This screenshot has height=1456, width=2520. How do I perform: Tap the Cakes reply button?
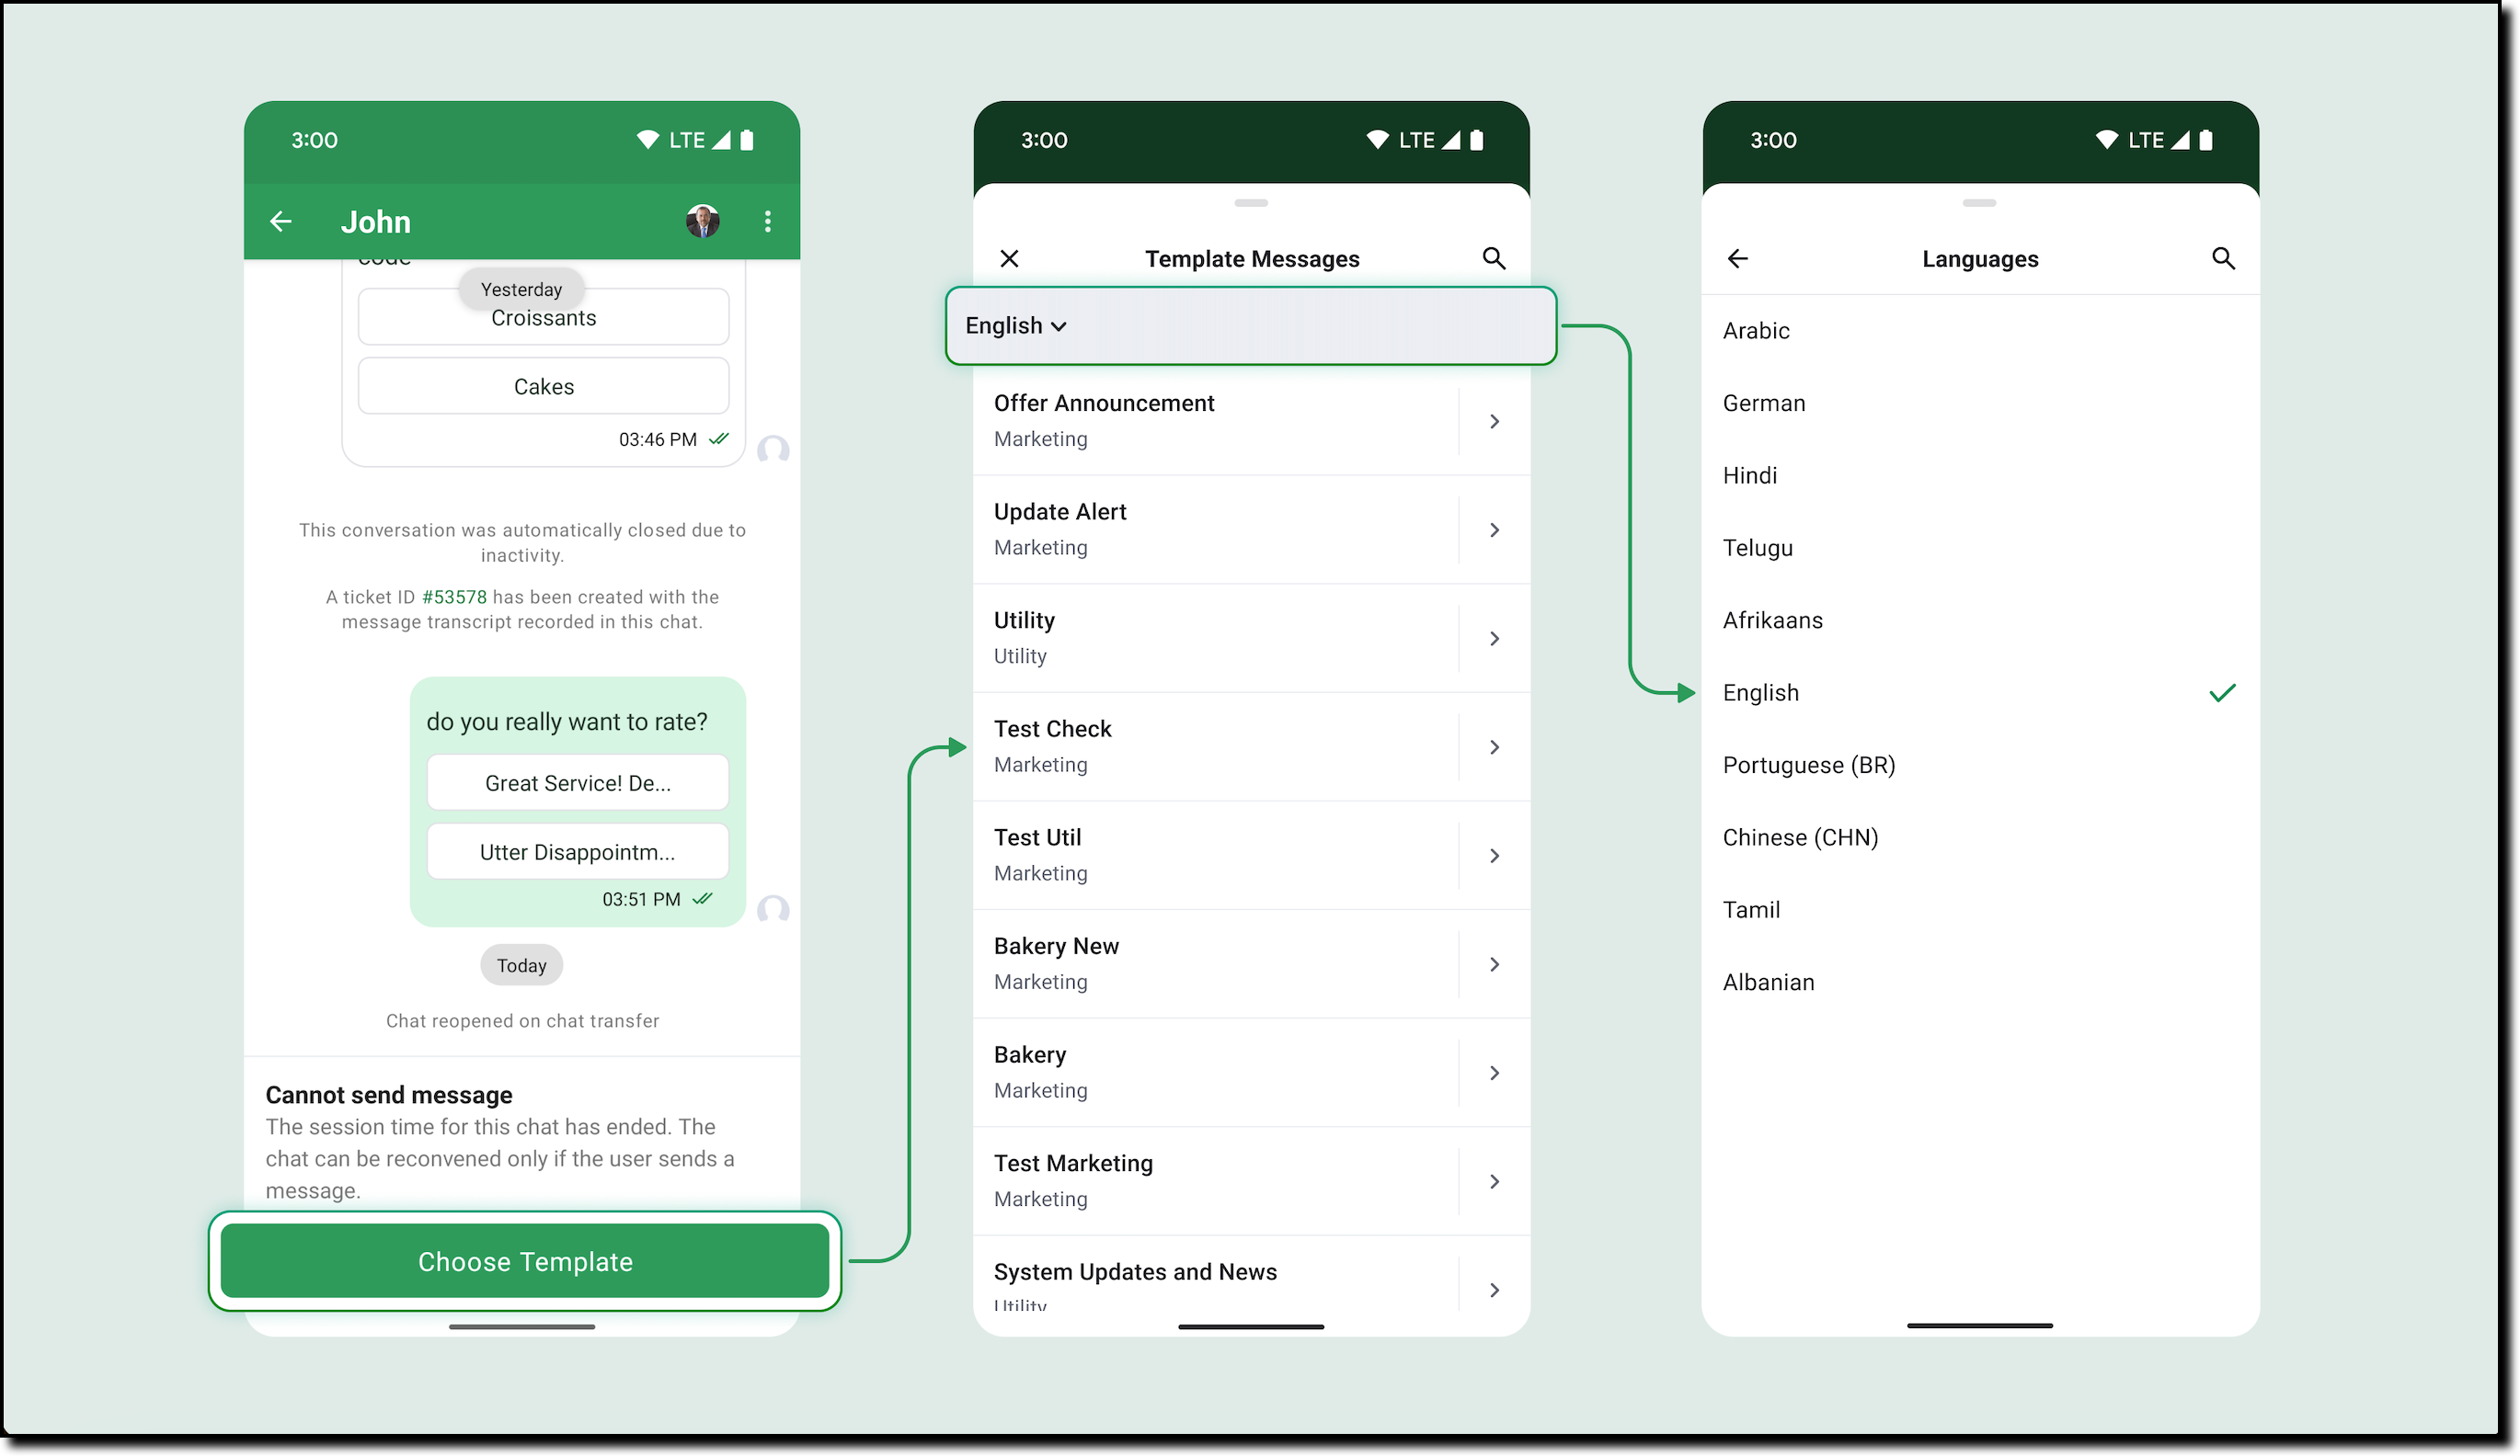(x=543, y=387)
